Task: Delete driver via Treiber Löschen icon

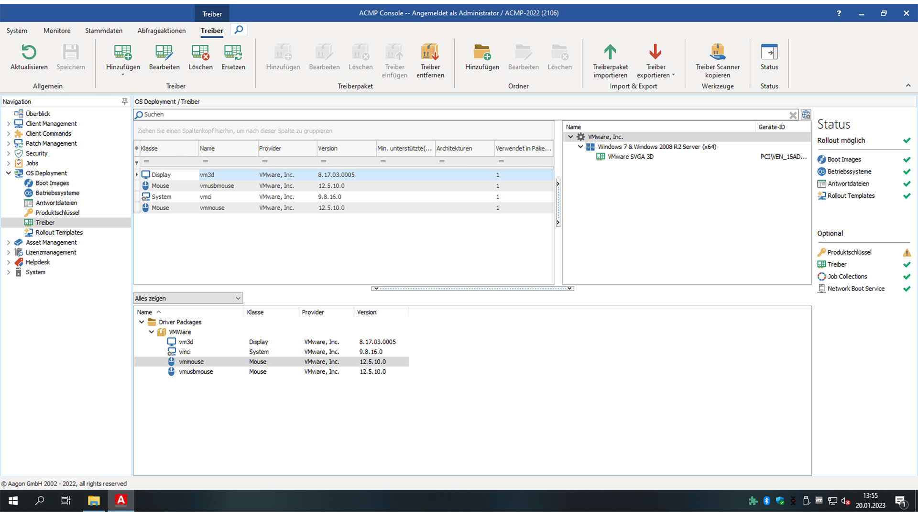Action: point(200,57)
